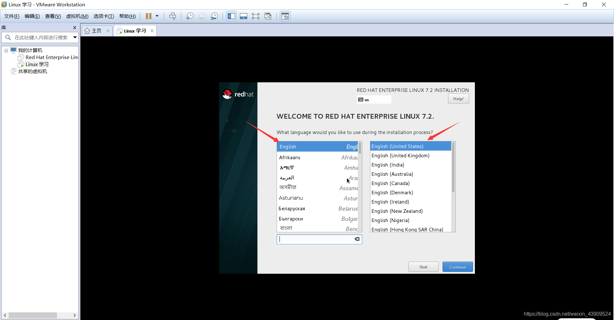Image resolution: width=614 pixels, height=320 pixels.
Task: Select English (Denmark) locale
Action: tap(411, 193)
